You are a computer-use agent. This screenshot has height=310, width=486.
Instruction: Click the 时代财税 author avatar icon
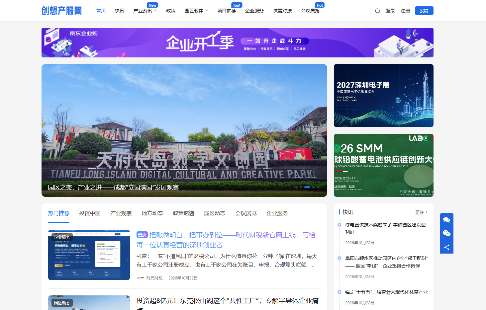[141, 278]
